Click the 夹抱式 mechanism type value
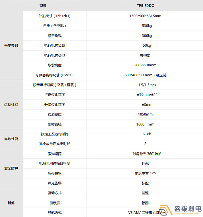This screenshot has width=203, height=217. coord(145,55)
